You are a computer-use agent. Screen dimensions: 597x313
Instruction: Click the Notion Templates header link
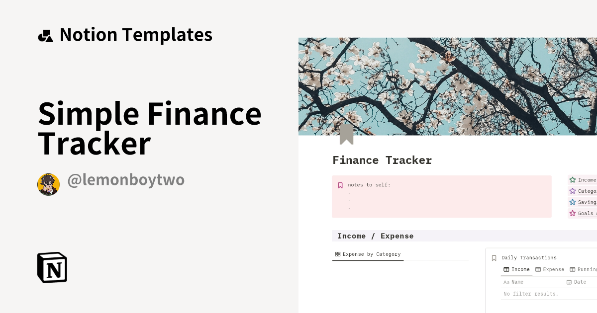(x=124, y=34)
